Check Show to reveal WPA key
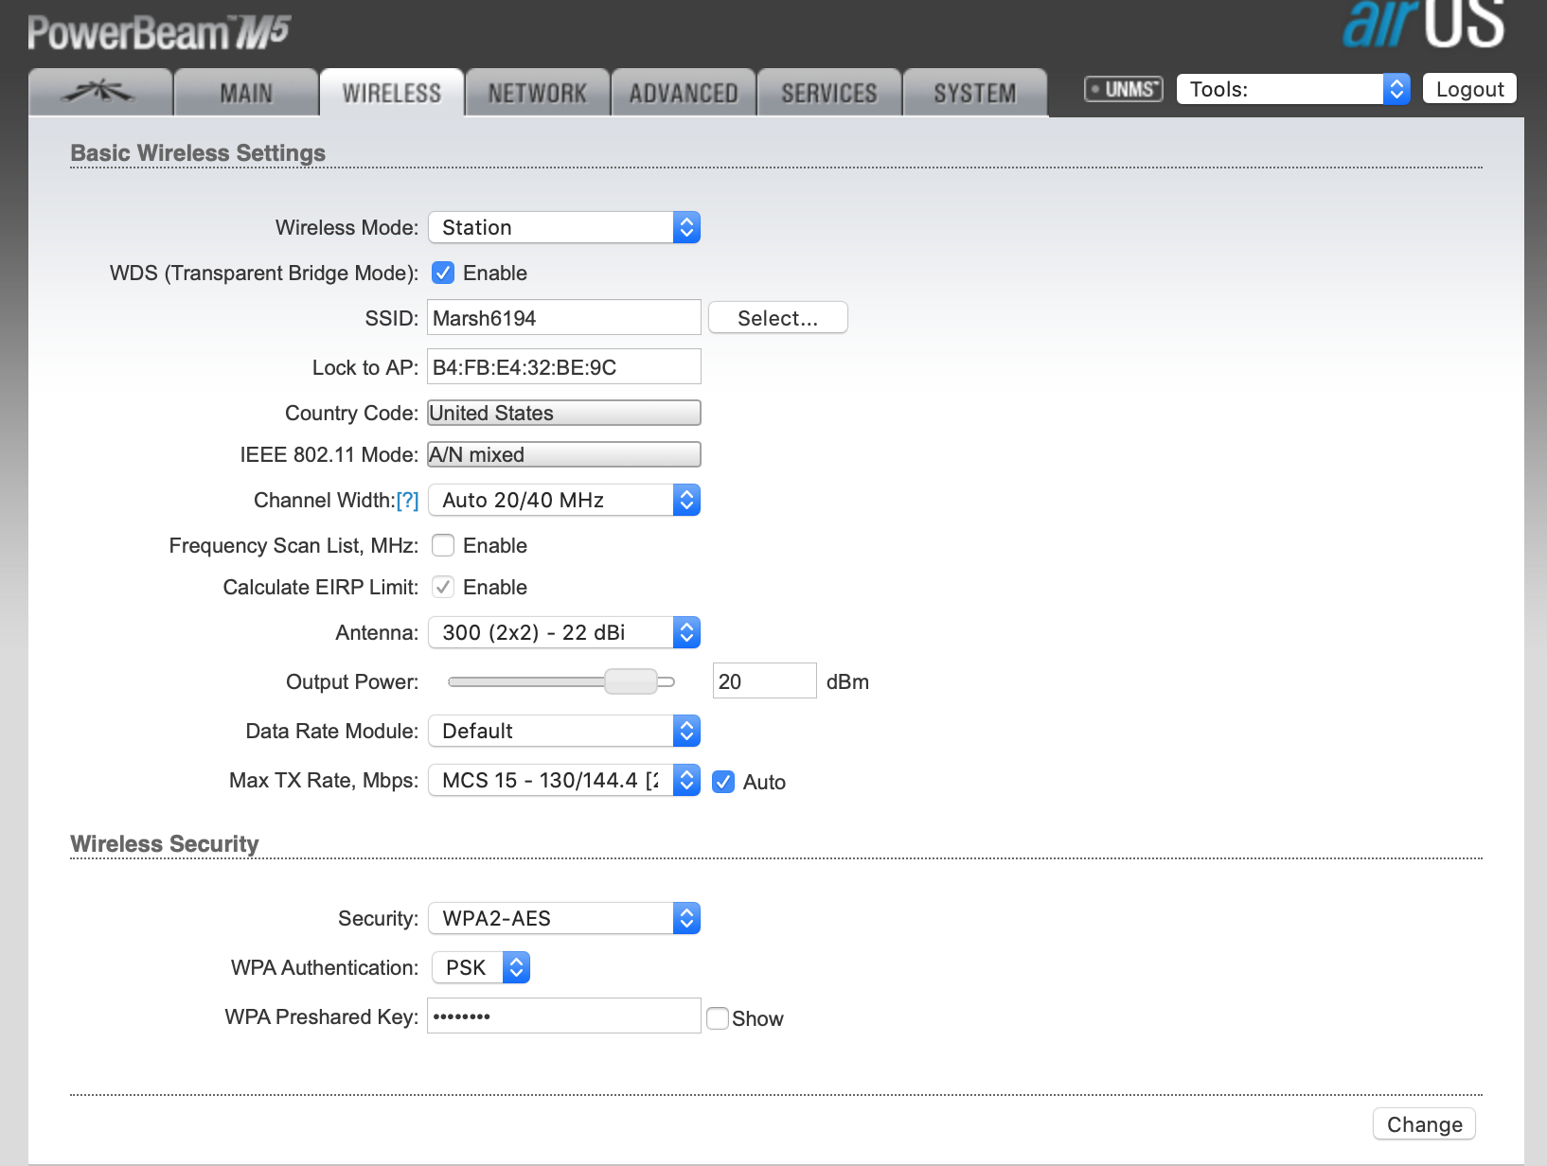This screenshot has height=1166, width=1547. pos(718,1018)
